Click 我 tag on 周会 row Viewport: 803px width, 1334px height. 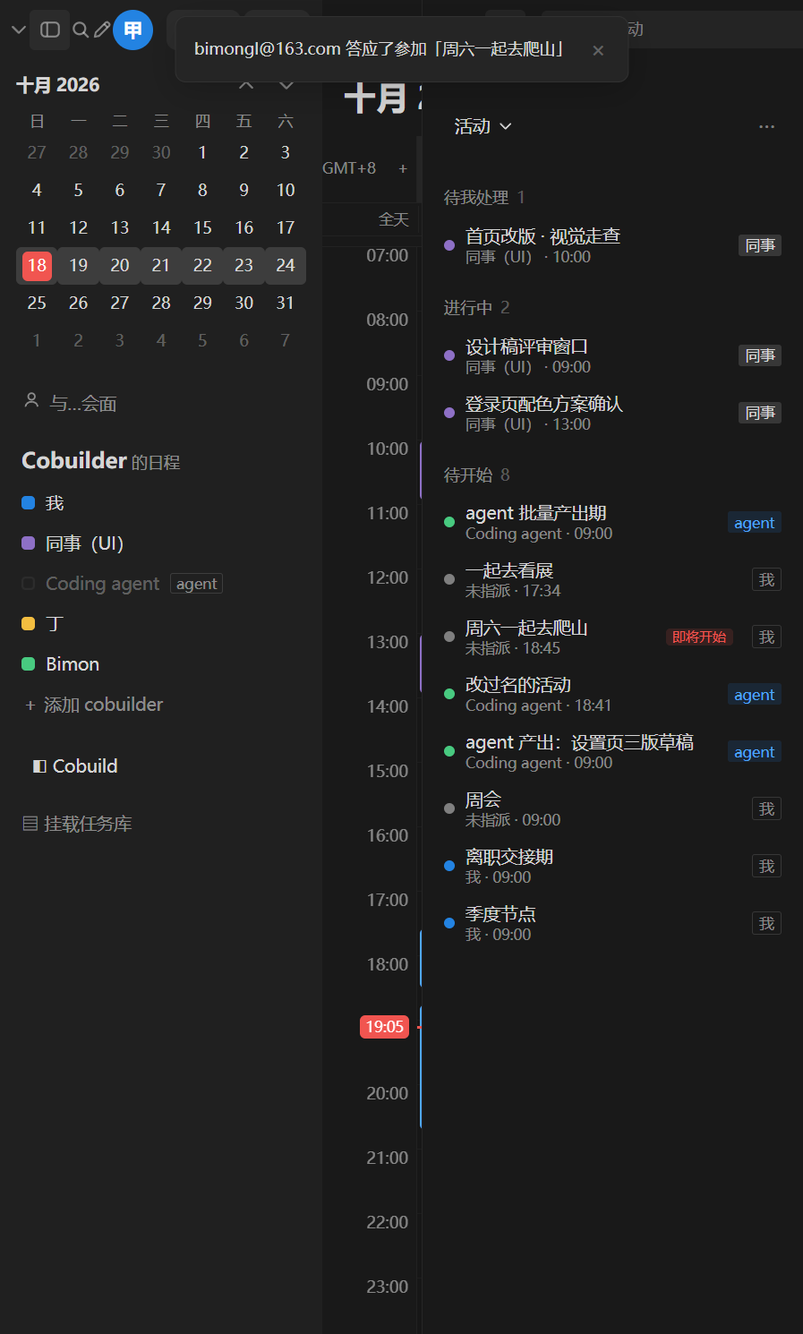pyautogui.click(x=766, y=809)
